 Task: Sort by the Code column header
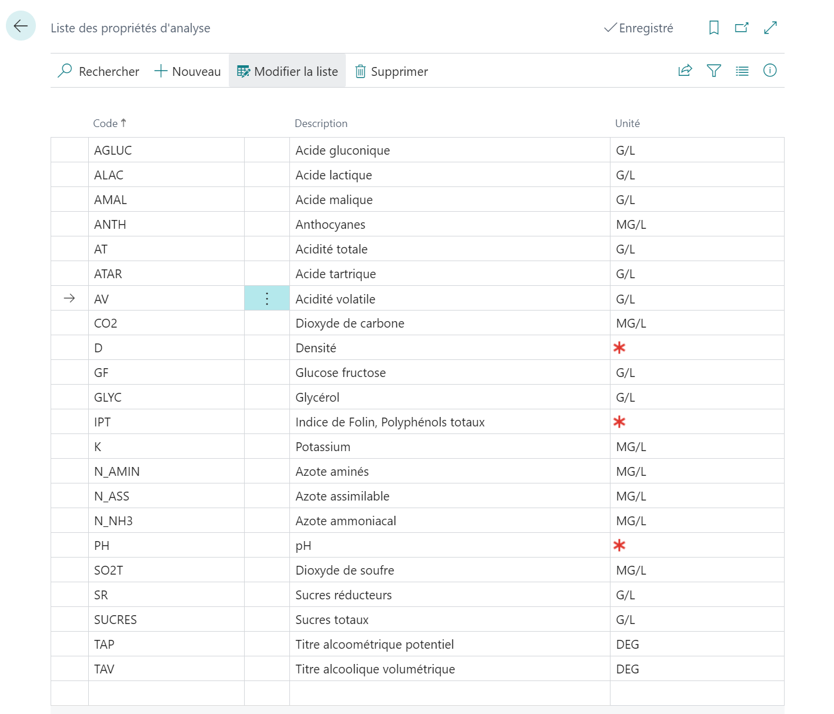[109, 123]
